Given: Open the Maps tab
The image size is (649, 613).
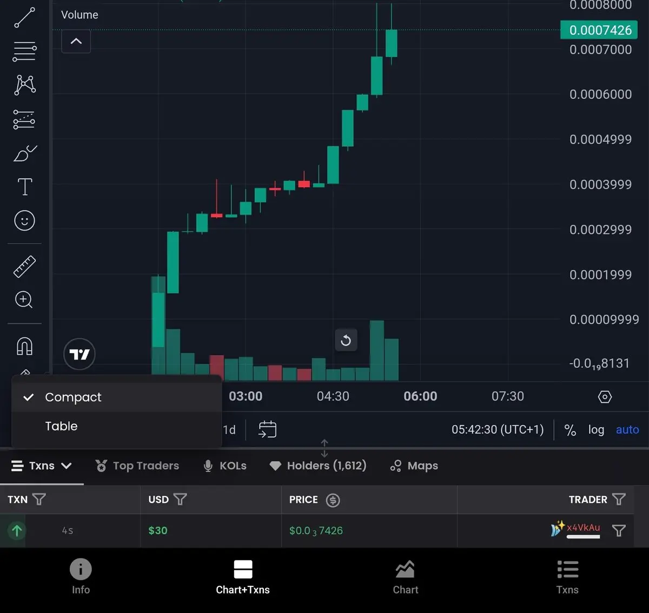Looking at the screenshot, I should tap(414, 465).
